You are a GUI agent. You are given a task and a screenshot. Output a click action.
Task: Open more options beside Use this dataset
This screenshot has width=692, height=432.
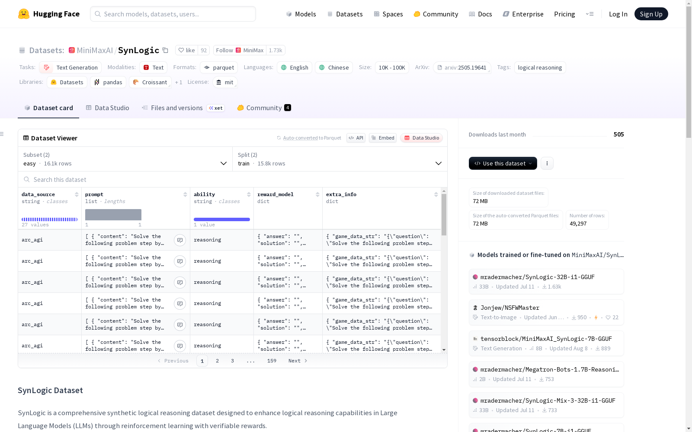[x=547, y=163]
